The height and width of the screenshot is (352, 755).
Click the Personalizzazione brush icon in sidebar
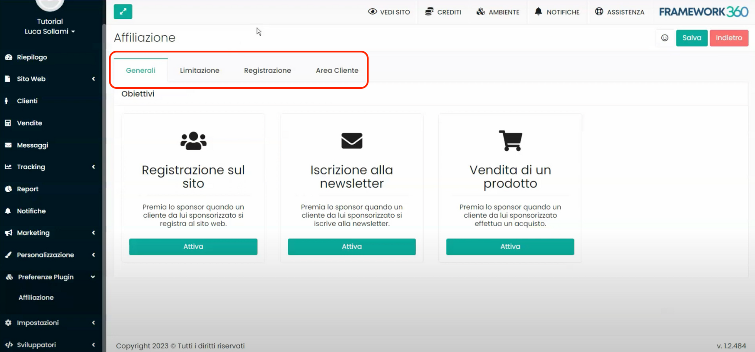coord(8,255)
